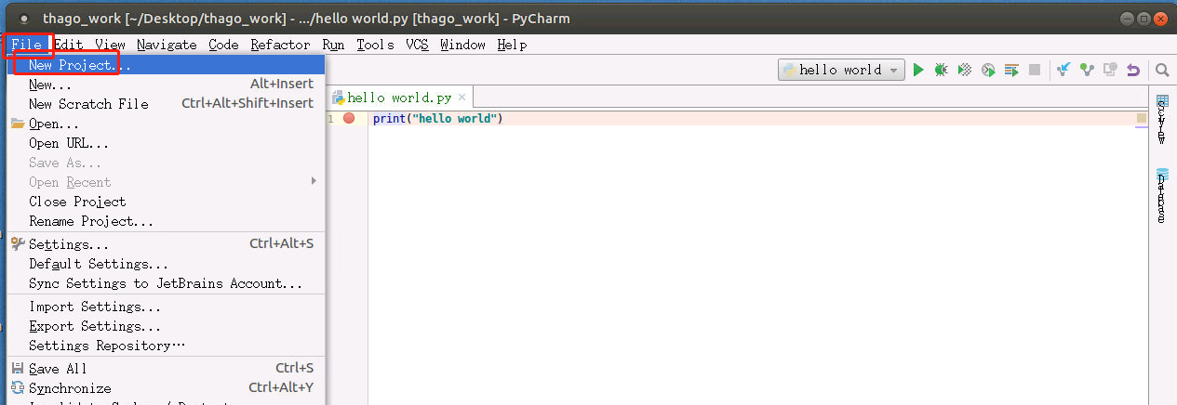1177x405 pixels.
Task: Click the Profile run icon
Action: pos(988,70)
